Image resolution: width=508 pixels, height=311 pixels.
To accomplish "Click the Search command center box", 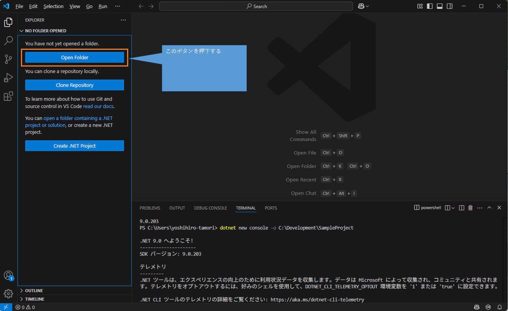I will (256, 6).
